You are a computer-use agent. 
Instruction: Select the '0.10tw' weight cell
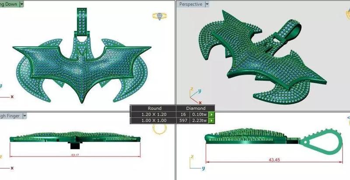coord(199,114)
